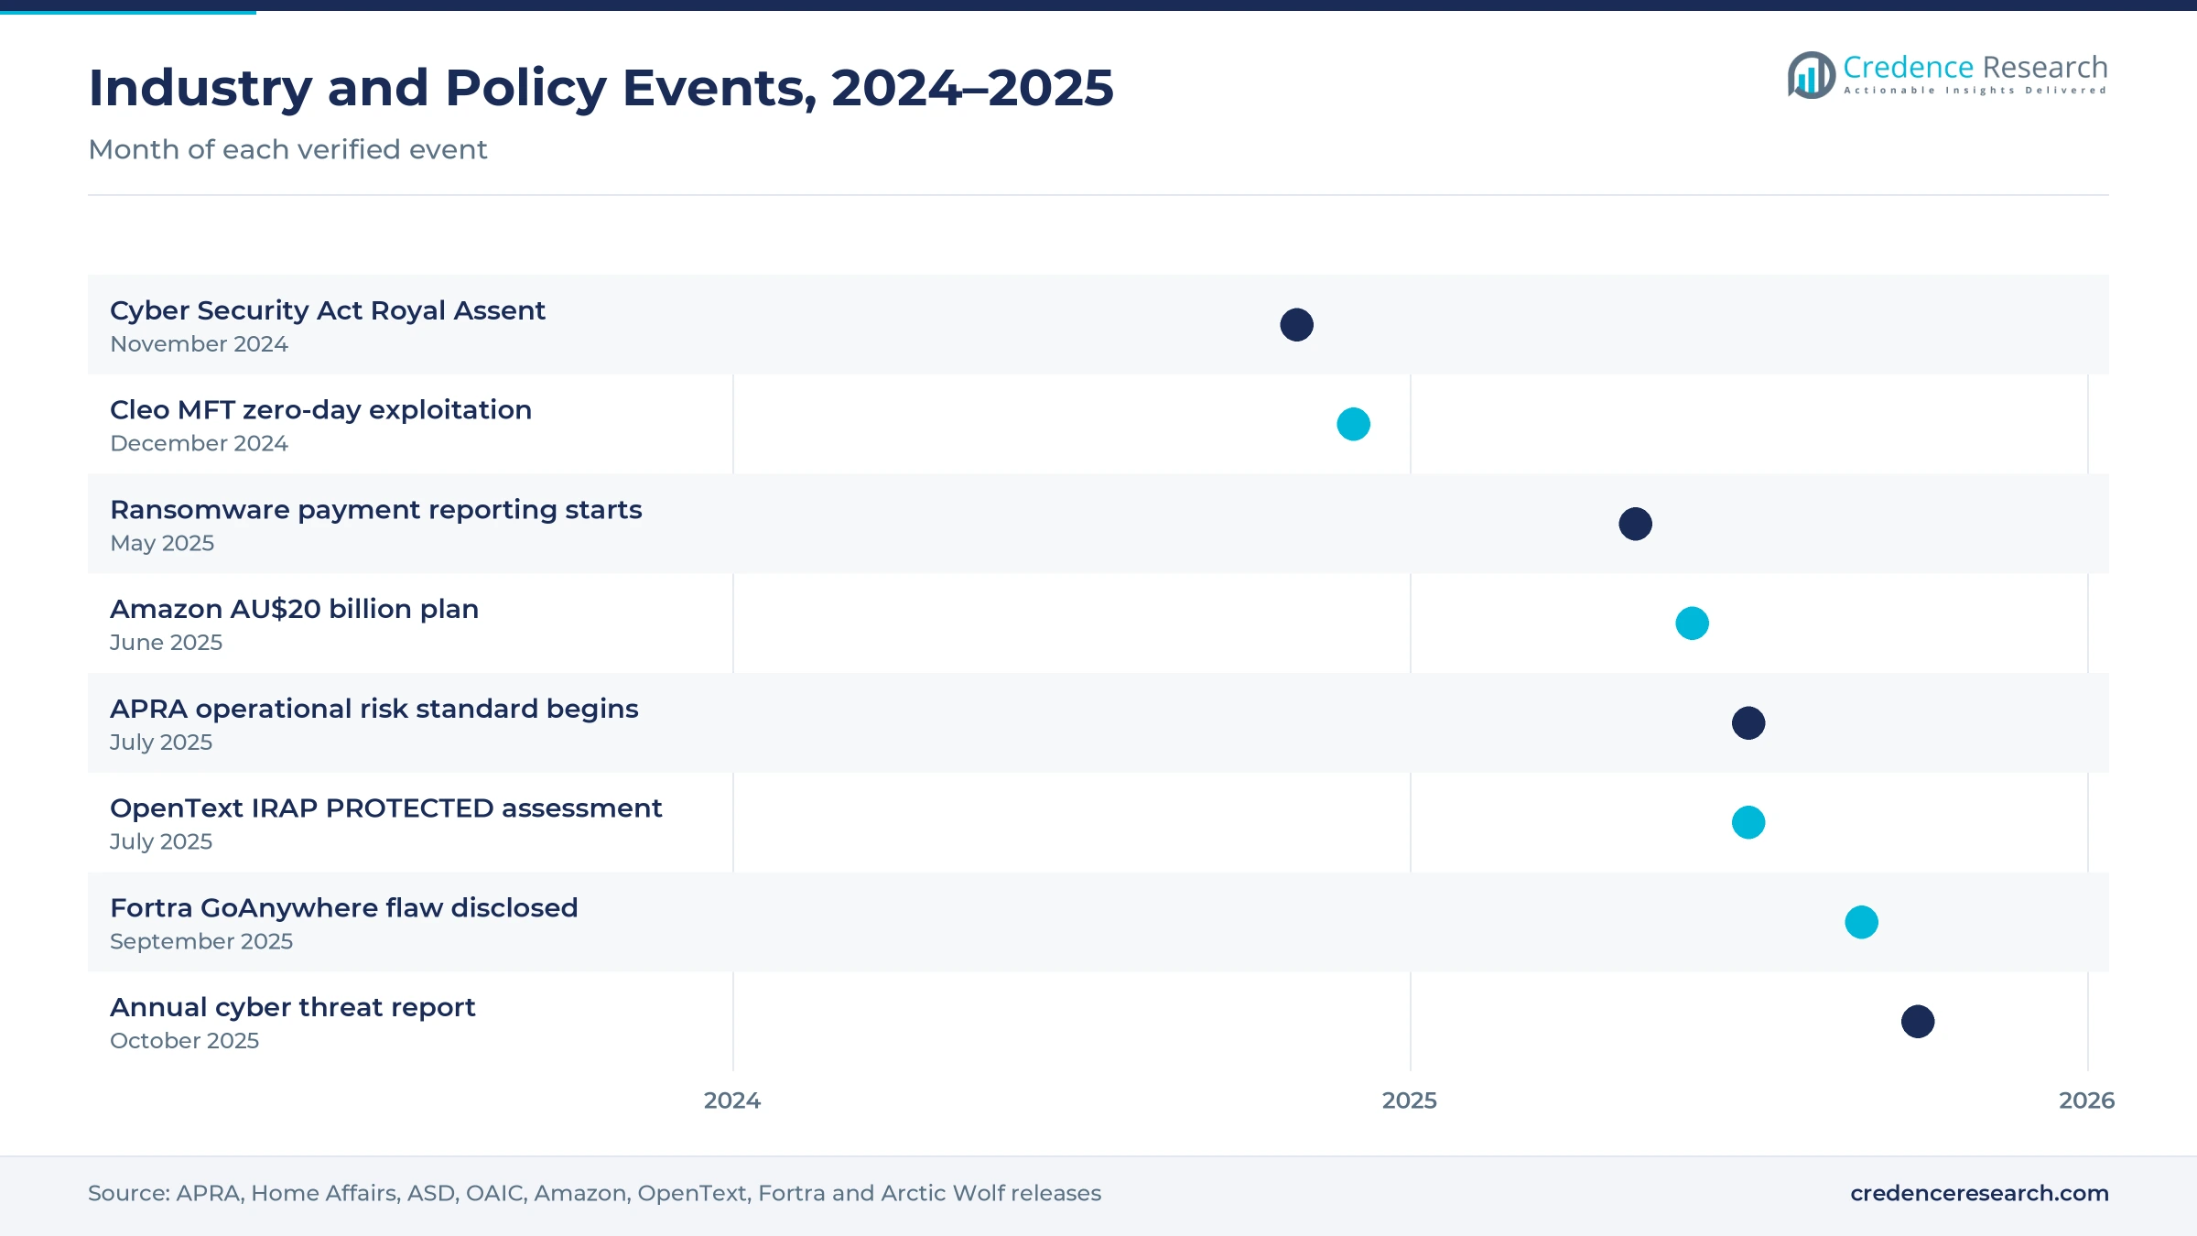Select the APRA operational risk standard dot
Screen dimensions: 2197x1236
(1748, 723)
